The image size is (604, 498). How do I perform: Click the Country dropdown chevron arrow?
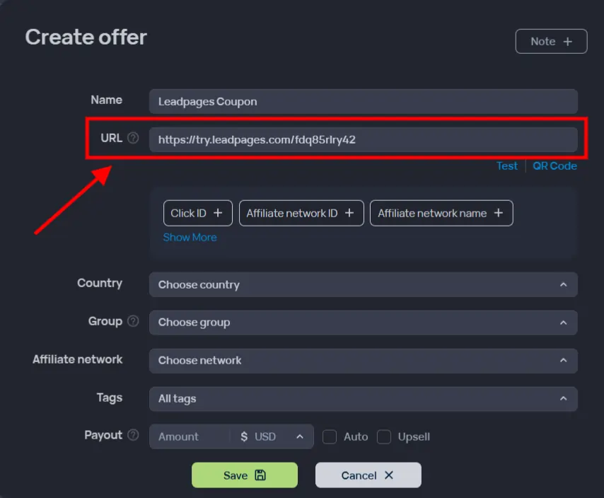pos(563,284)
